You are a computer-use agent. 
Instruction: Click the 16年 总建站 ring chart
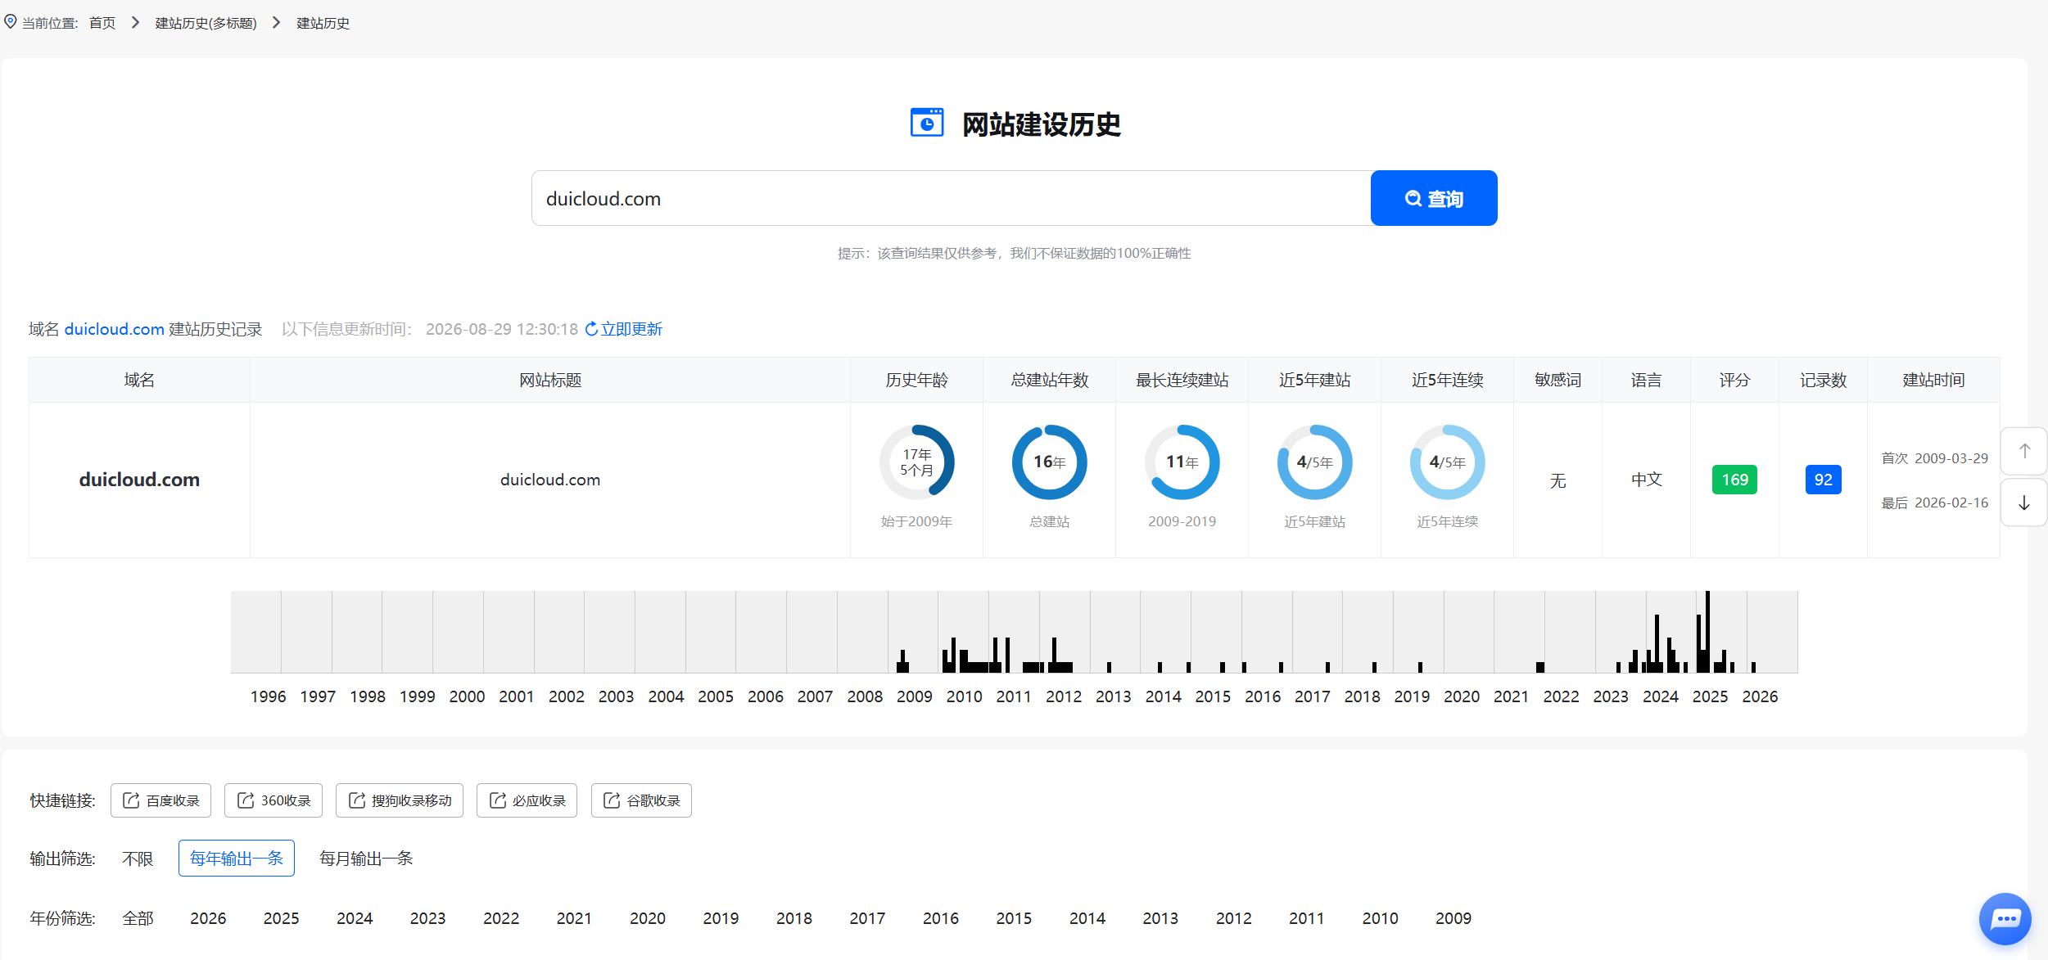[1050, 462]
